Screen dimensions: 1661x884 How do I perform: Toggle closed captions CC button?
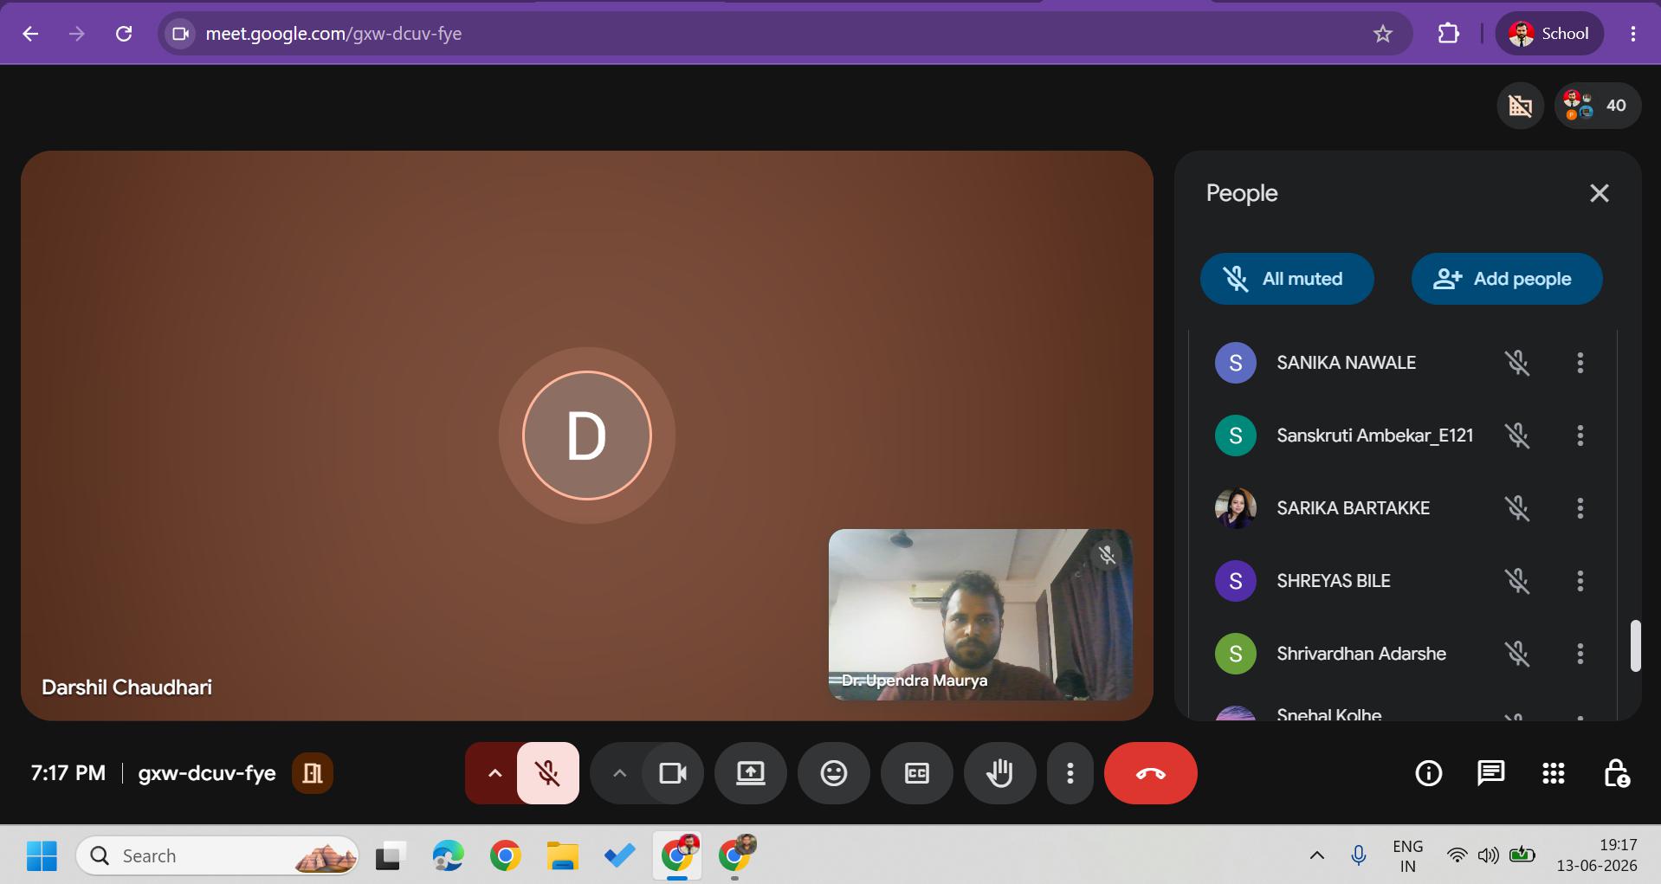point(916,773)
